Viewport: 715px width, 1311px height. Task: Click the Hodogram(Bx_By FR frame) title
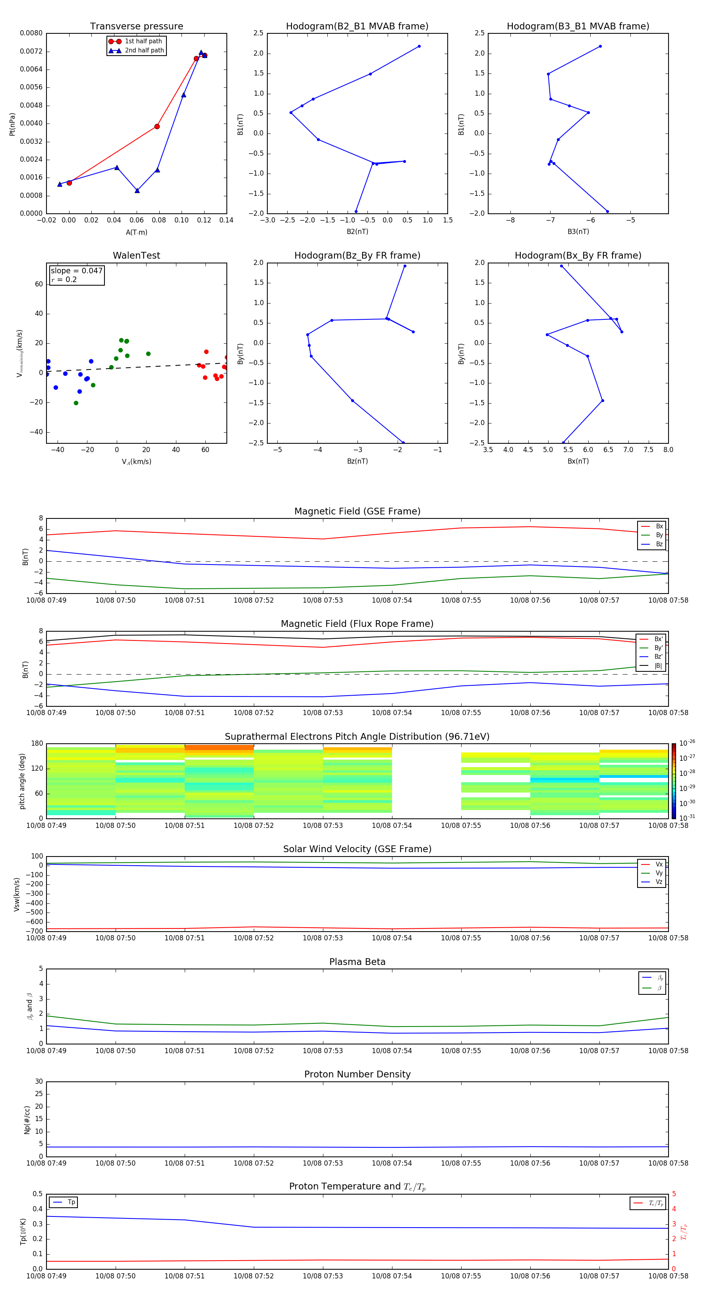click(578, 255)
